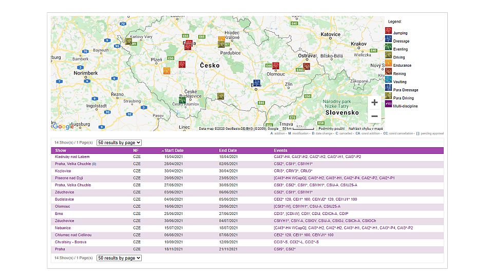
Task: Open Google logo link on map
Action: tap(63, 126)
